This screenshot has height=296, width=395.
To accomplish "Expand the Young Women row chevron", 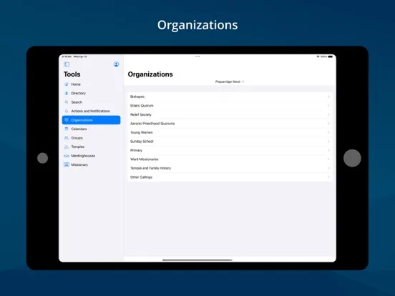I will click(328, 132).
